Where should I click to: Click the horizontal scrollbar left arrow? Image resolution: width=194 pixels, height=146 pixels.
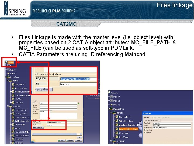click(x=33, y=134)
